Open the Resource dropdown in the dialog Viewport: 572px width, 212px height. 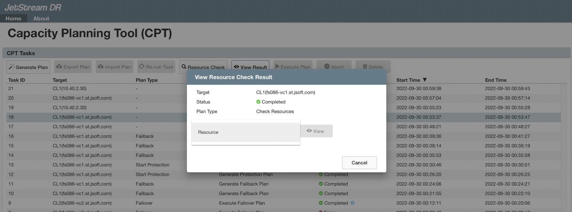click(x=246, y=132)
